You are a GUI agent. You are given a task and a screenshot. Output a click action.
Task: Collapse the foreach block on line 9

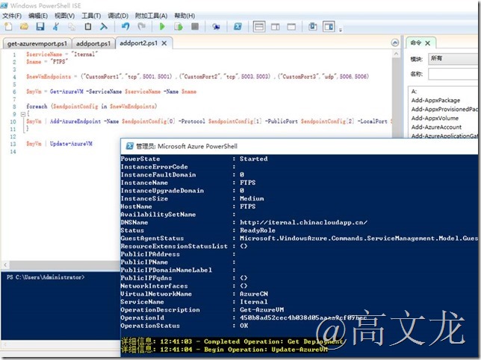click(23, 114)
